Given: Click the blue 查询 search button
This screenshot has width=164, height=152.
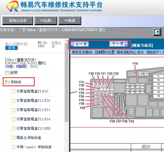Looking at the screenshot, I should (x=11, y=48).
